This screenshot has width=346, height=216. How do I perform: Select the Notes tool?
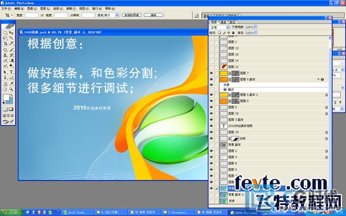5,84
